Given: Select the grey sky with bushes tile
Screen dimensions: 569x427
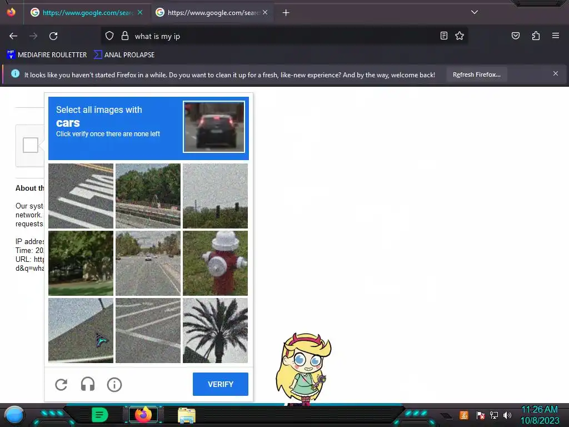Looking at the screenshot, I should pos(215,196).
